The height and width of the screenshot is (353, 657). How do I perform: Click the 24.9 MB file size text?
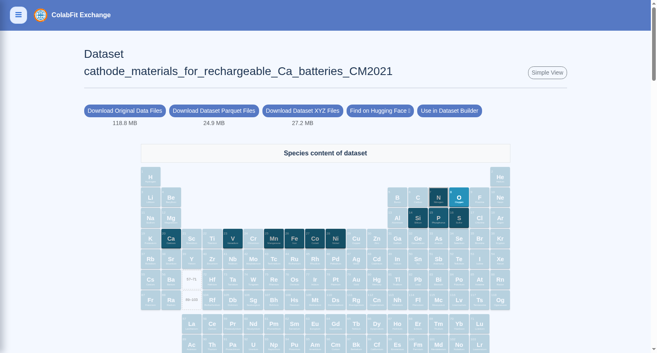pyautogui.click(x=214, y=123)
